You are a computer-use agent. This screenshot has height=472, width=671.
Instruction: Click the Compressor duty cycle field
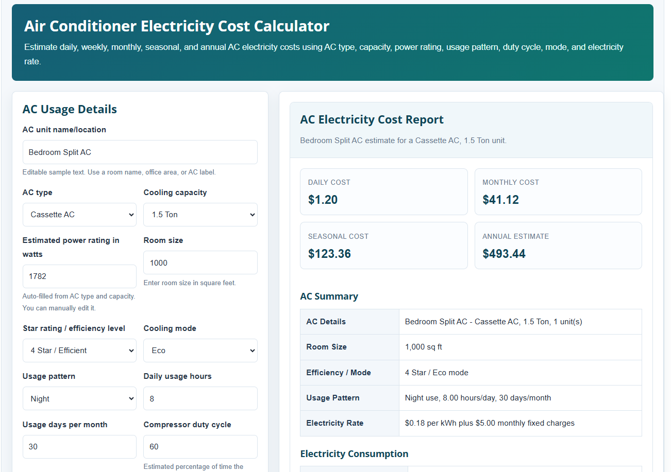click(x=200, y=447)
